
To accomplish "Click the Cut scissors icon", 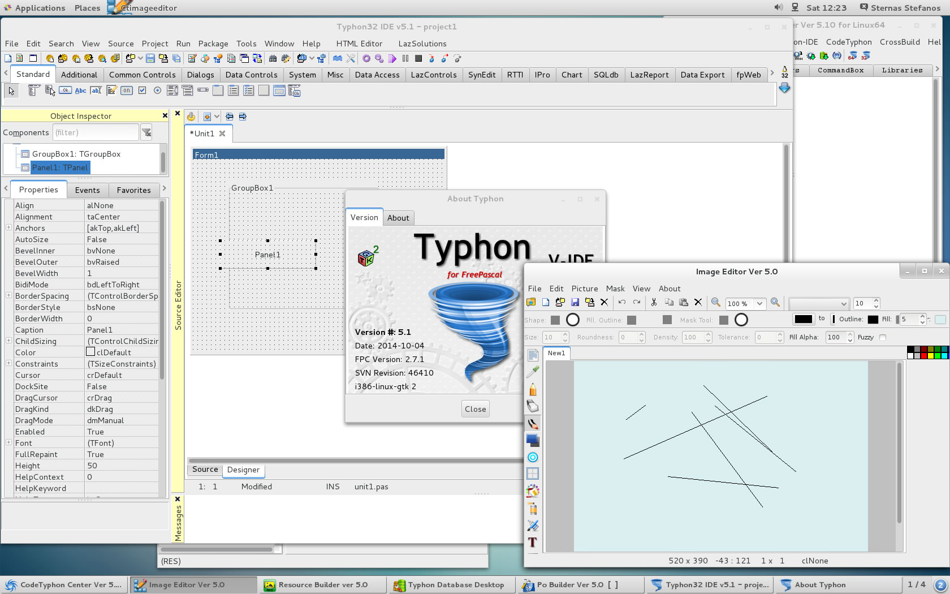I will 654,303.
